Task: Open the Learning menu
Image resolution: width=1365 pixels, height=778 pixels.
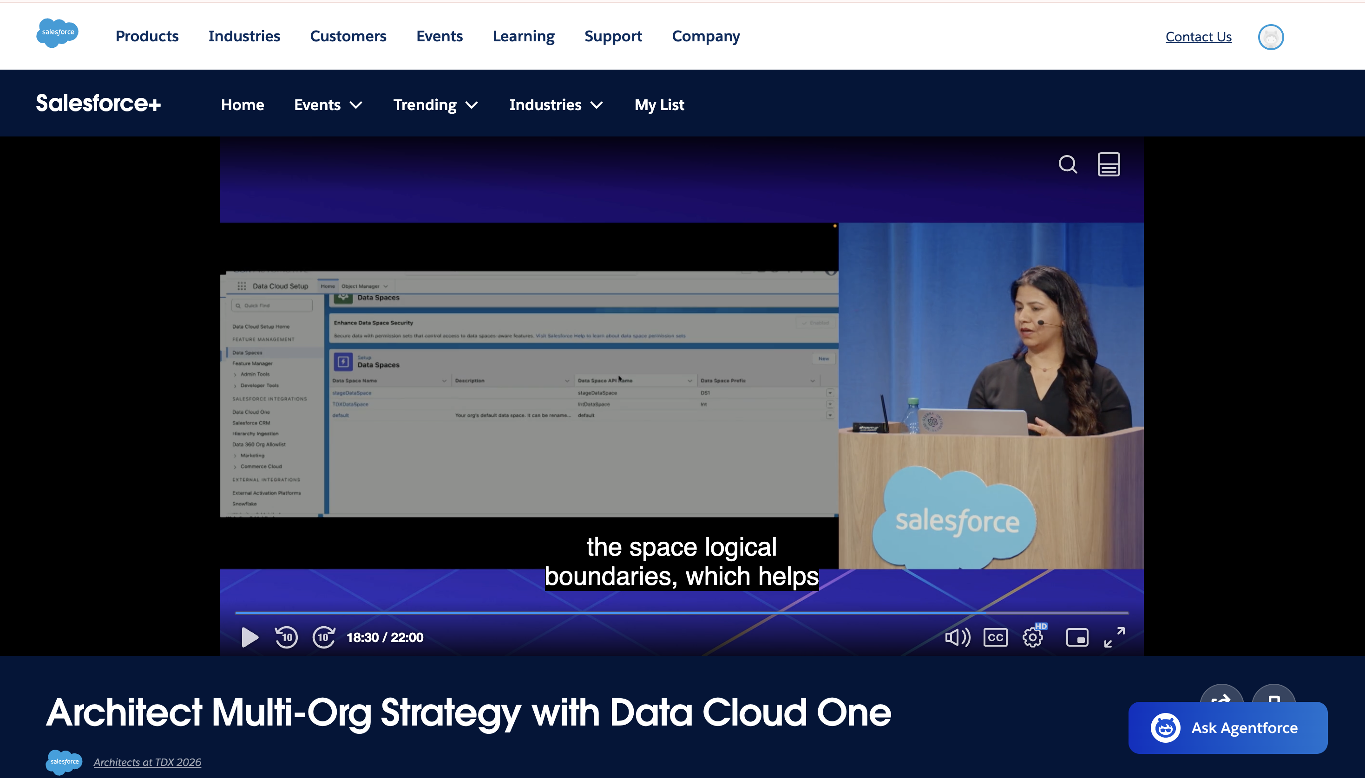Action: (x=524, y=36)
